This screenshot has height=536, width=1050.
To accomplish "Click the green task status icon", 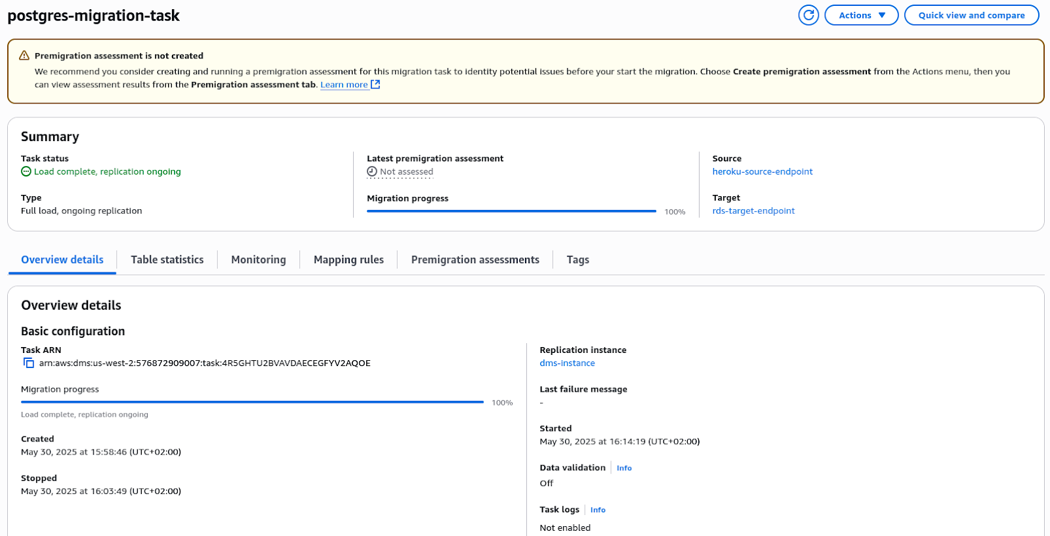I will pos(26,171).
